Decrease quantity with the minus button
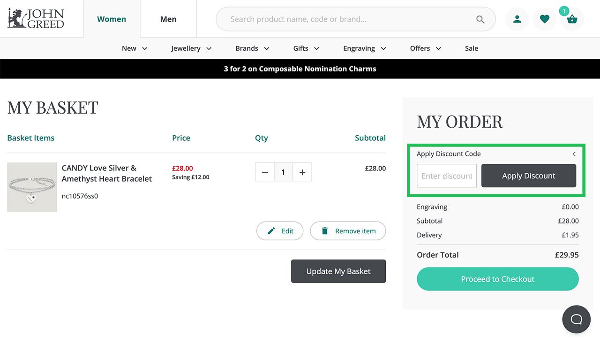 pyautogui.click(x=264, y=172)
